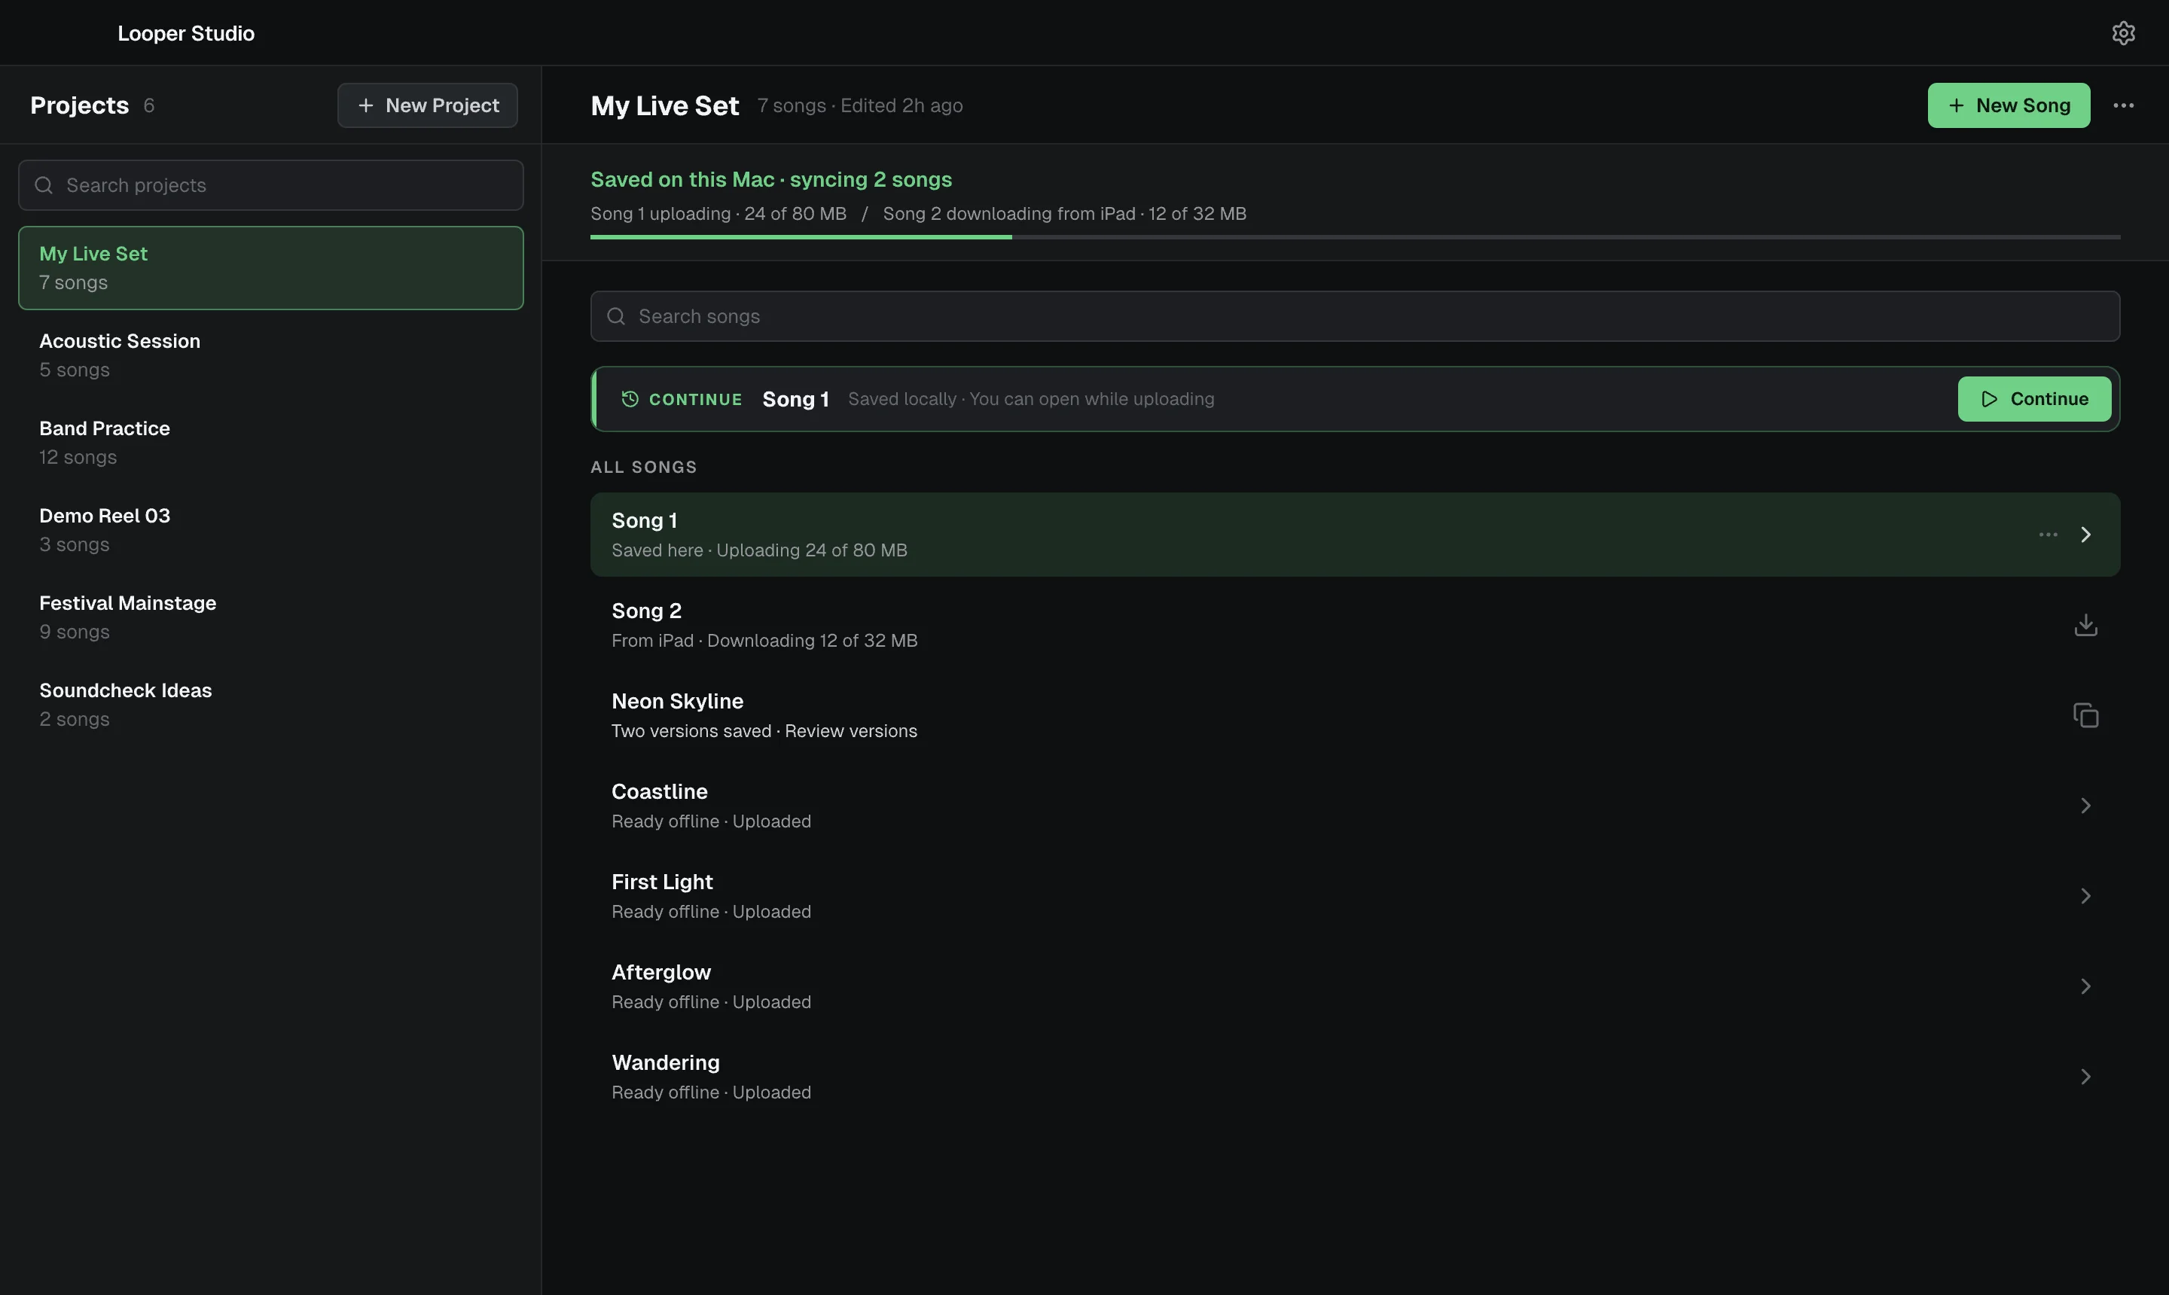Viewport: 2169px width, 1295px height.
Task: Click 'Saved here · Uploading 24 of 80 MB'
Action: pyautogui.click(x=758, y=550)
